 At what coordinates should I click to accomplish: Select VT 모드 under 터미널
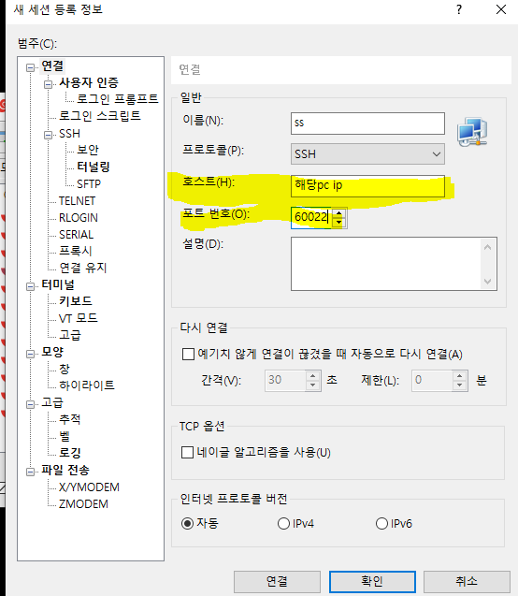coord(79,318)
